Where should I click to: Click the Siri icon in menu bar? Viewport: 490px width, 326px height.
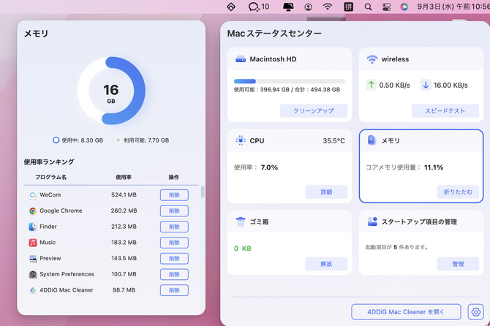click(x=404, y=7)
